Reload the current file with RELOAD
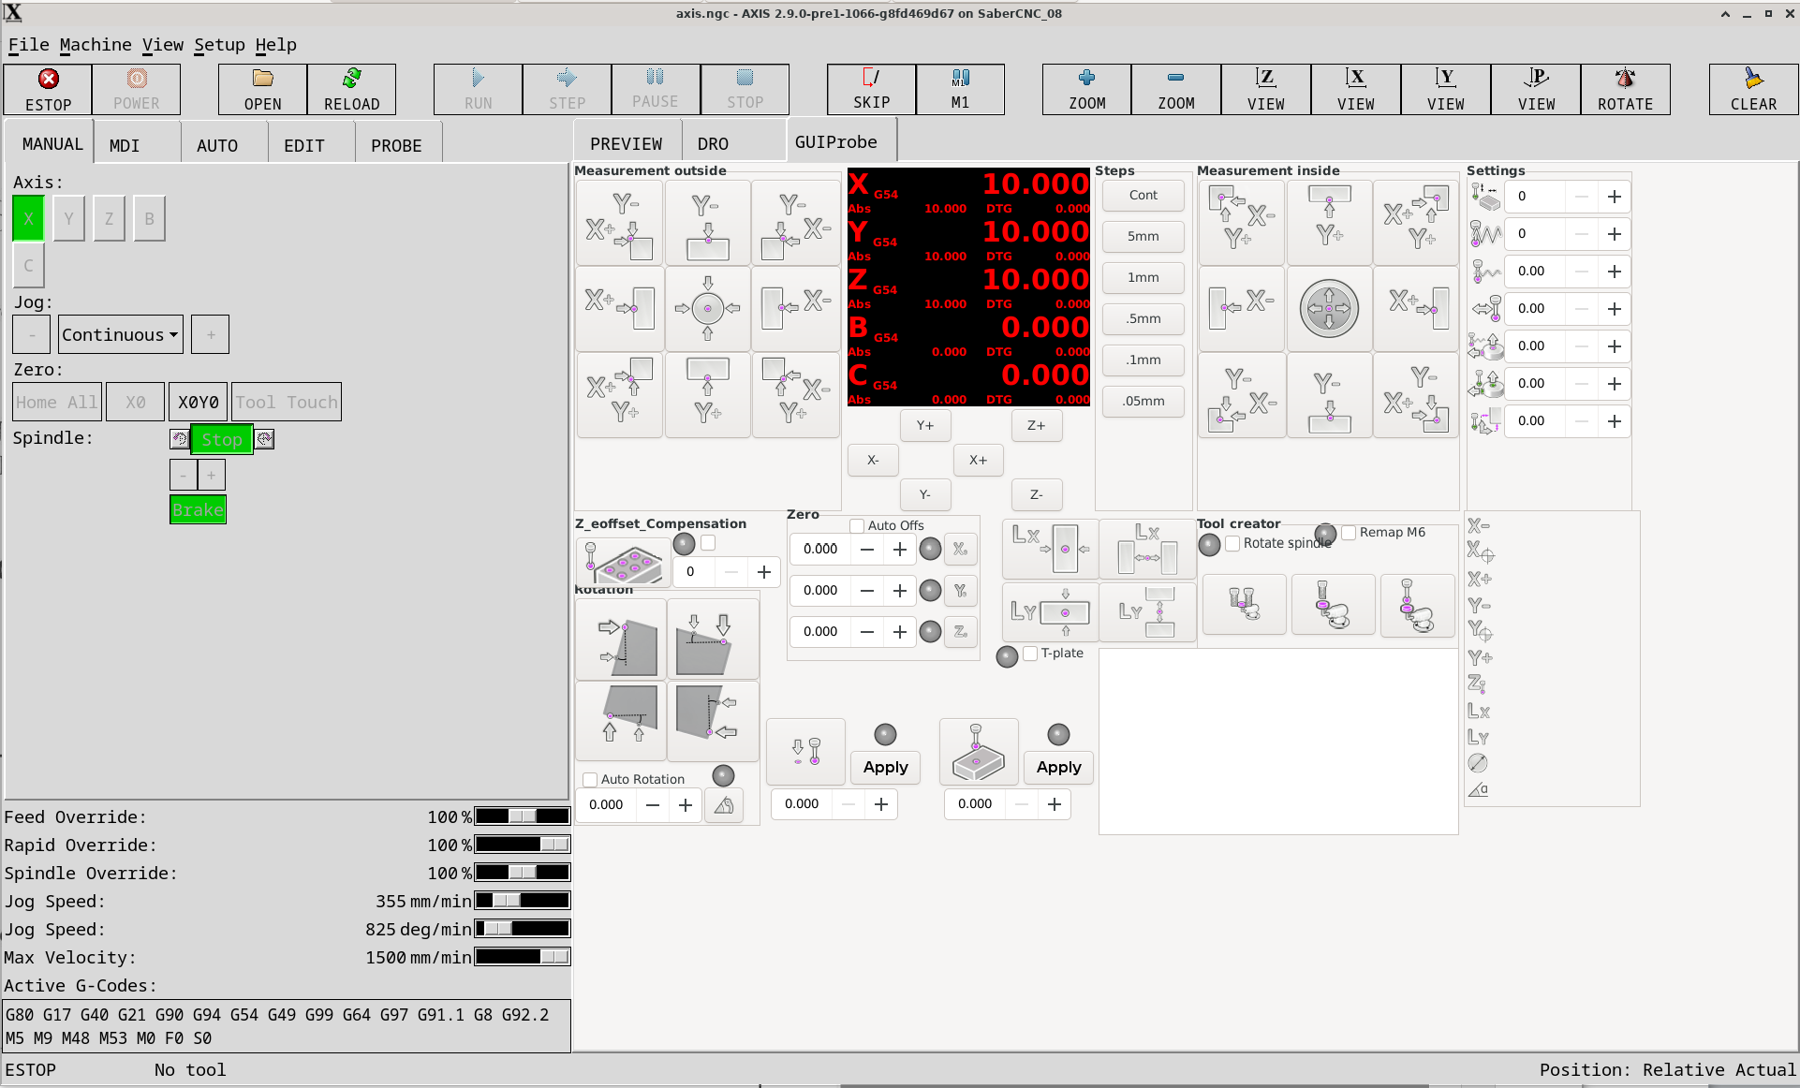Viewport: 1800px width, 1088px height. coord(351,90)
